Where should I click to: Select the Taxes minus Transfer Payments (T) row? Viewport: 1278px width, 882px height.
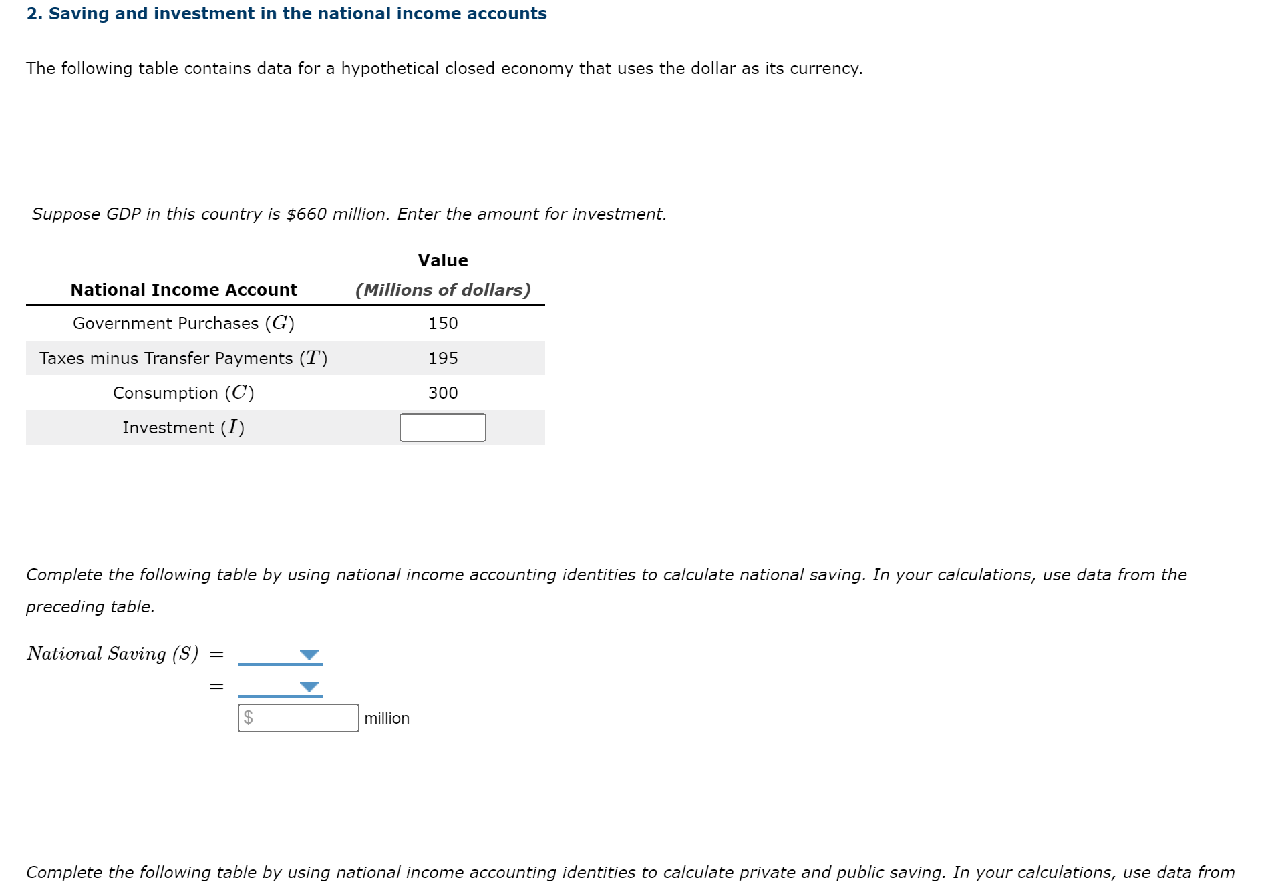pyautogui.click(x=285, y=358)
